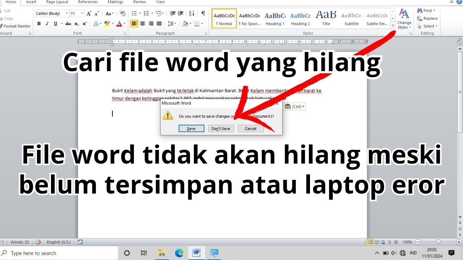
Task: Toggle underline formatting
Action: pyautogui.click(x=55, y=24)
